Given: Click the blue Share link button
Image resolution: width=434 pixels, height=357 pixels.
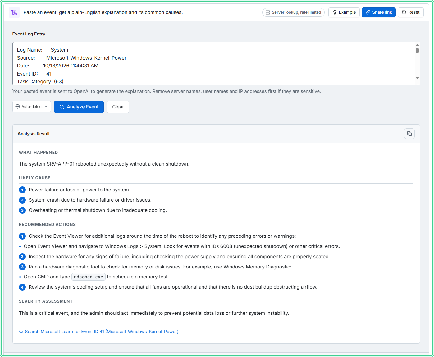Looking at the screenshot, I should [379, 12].
